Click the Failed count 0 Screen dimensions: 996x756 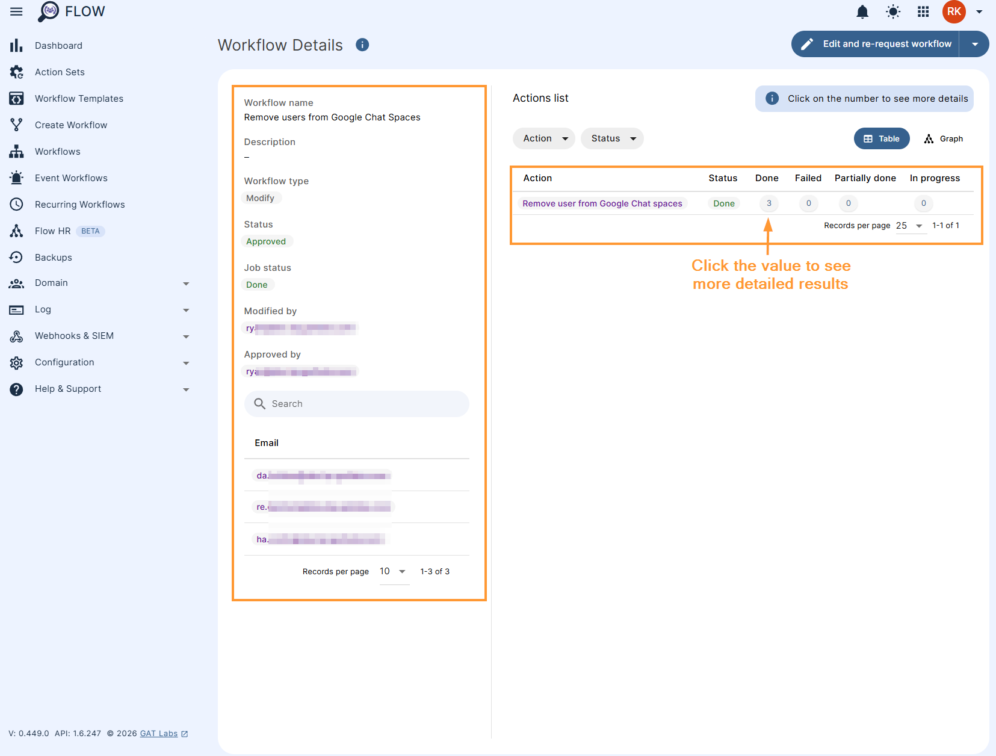[809, 203]
